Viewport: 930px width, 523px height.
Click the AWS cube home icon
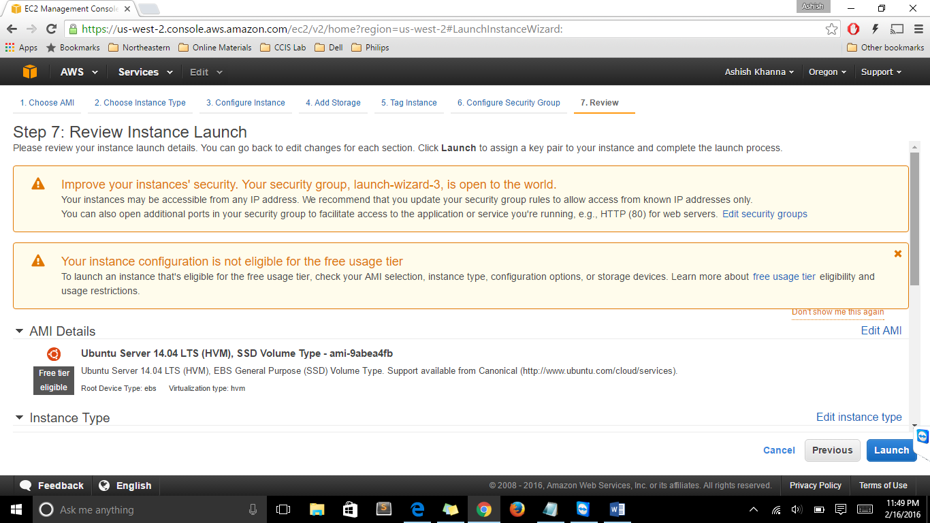coord(29,72)
